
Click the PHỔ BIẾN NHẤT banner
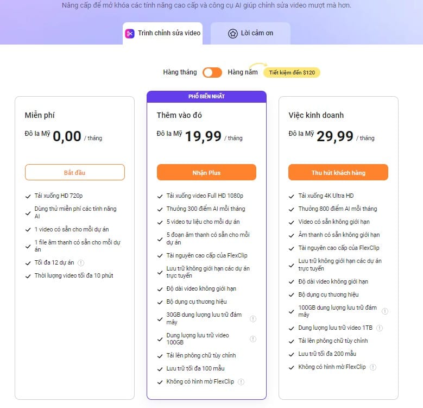point(206,96)
